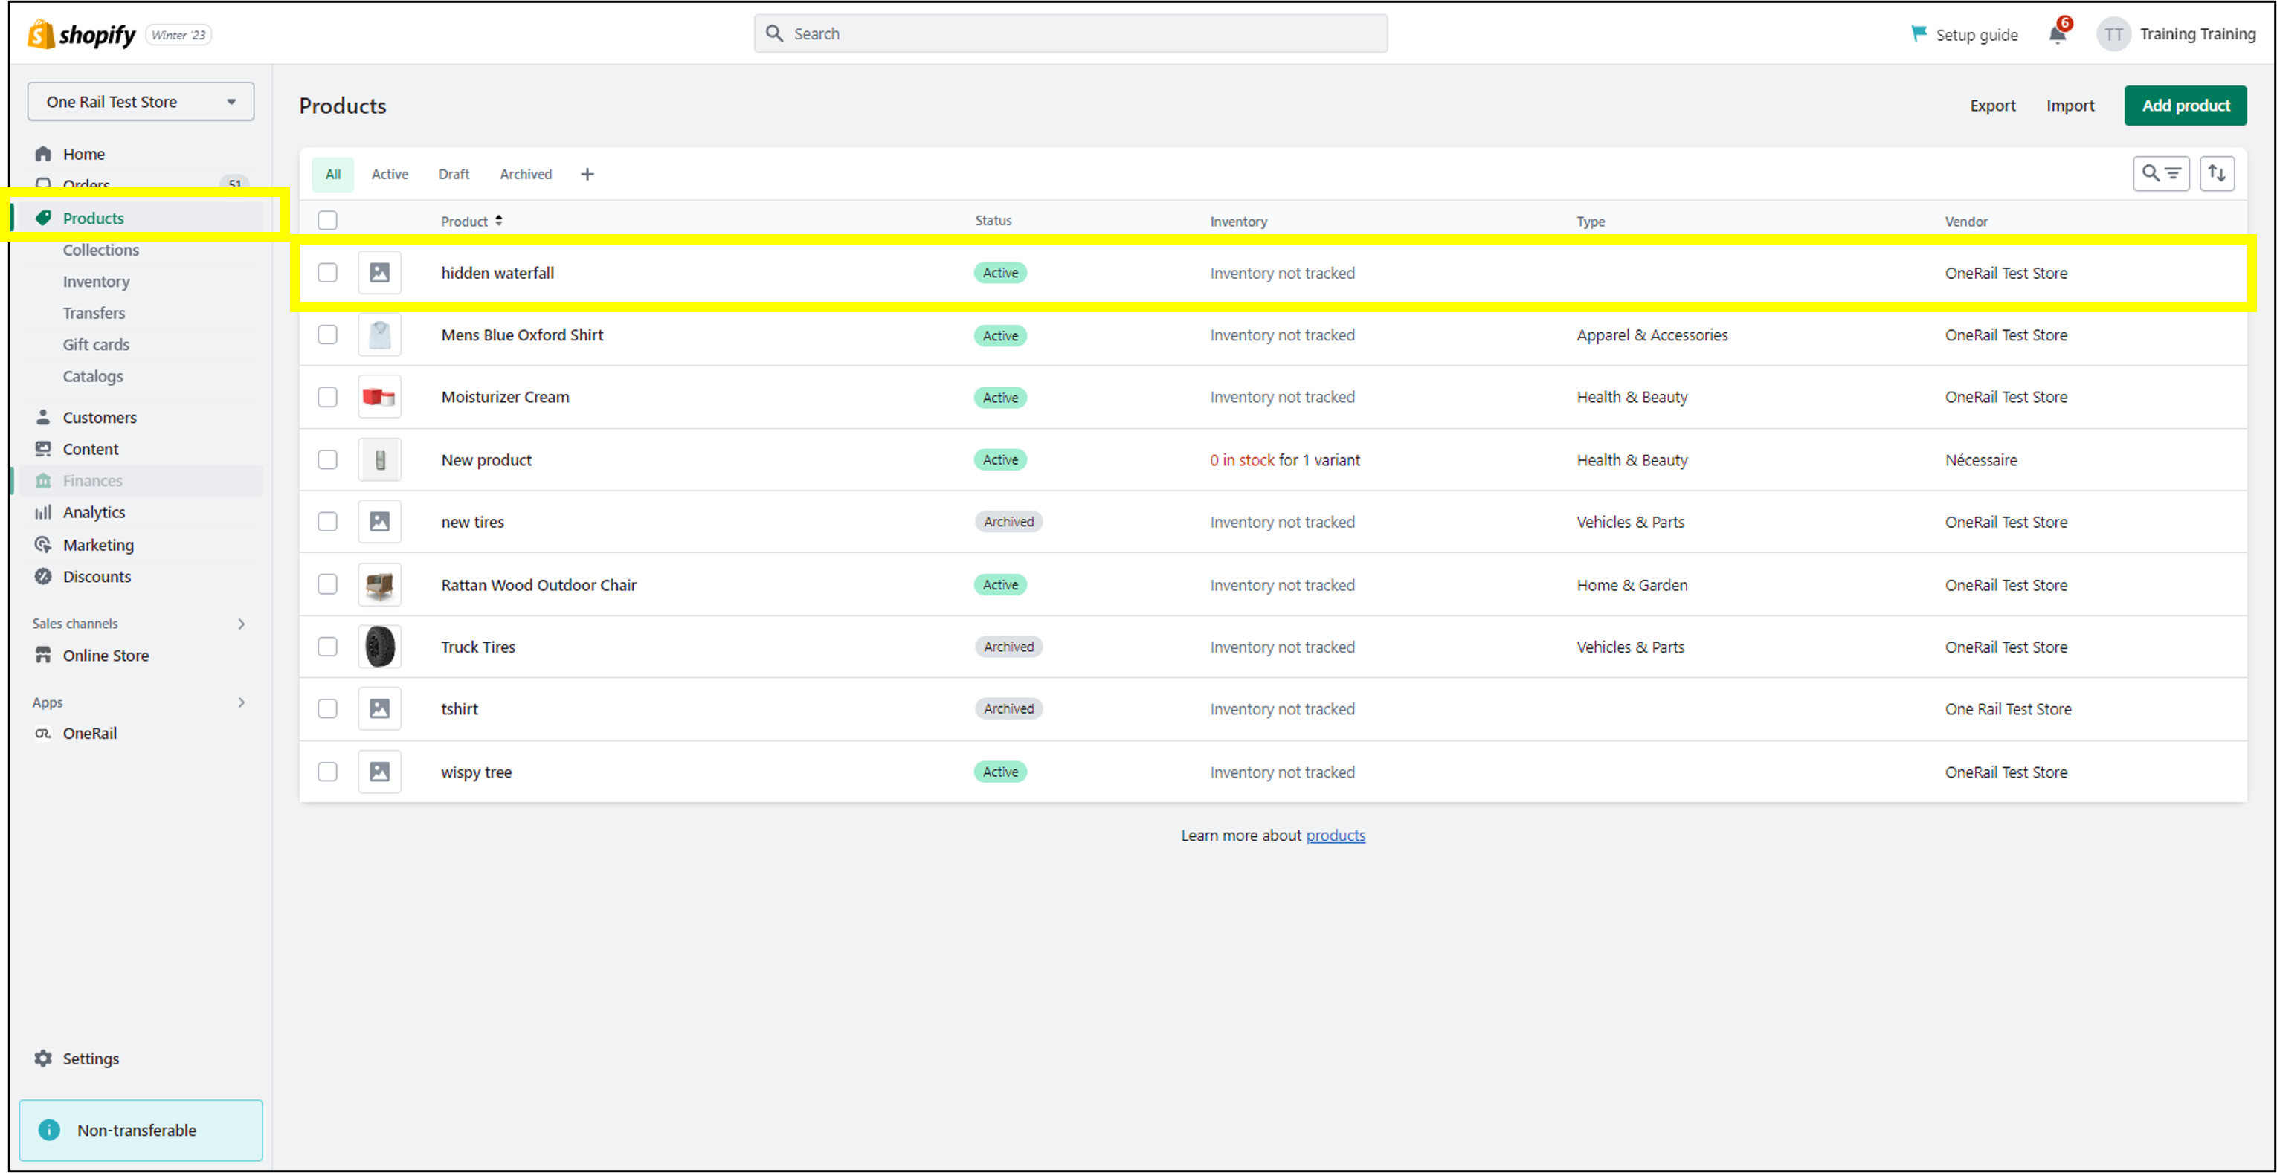Open the notifications bell icon
Image resolution: width=2277 pixels, height=1173 pixels.
point(2057,34)
